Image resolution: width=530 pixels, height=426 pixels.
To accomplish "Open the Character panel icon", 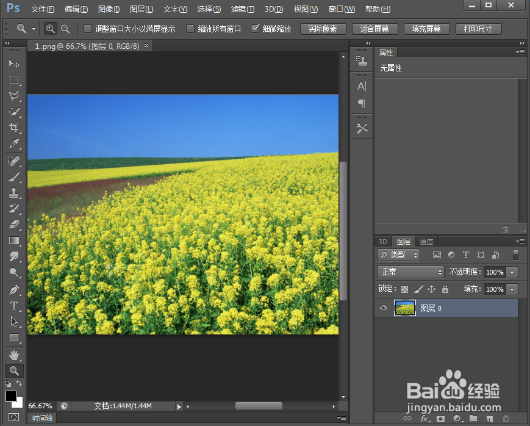I will pyautogui.click(x=361, y=86).
